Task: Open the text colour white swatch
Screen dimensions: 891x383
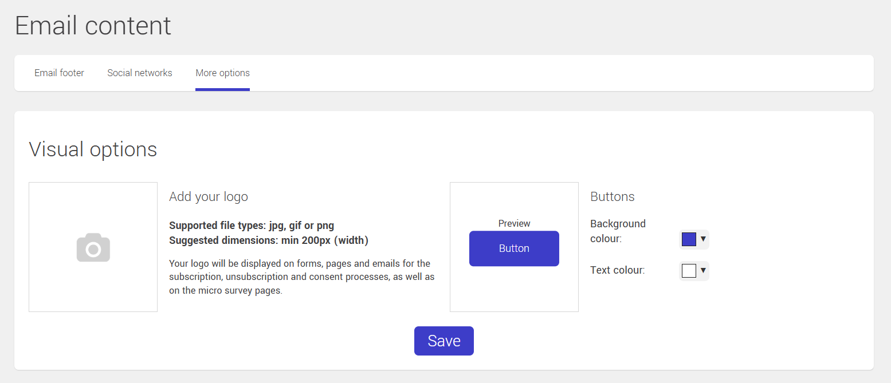Action: pos(689,271)
